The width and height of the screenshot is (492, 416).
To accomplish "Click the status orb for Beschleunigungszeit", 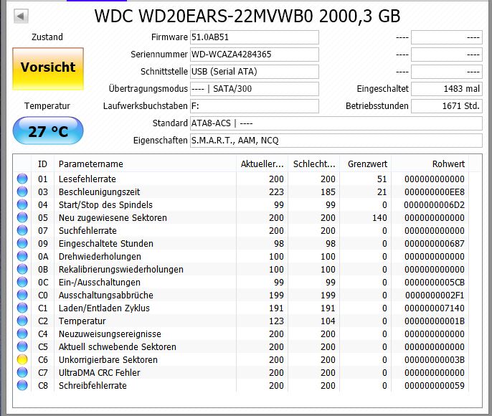I will click(x=22, y=192).
